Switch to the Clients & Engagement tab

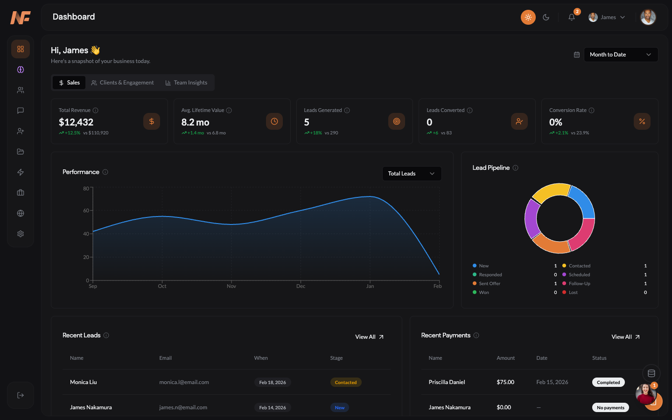click(122, 82)
